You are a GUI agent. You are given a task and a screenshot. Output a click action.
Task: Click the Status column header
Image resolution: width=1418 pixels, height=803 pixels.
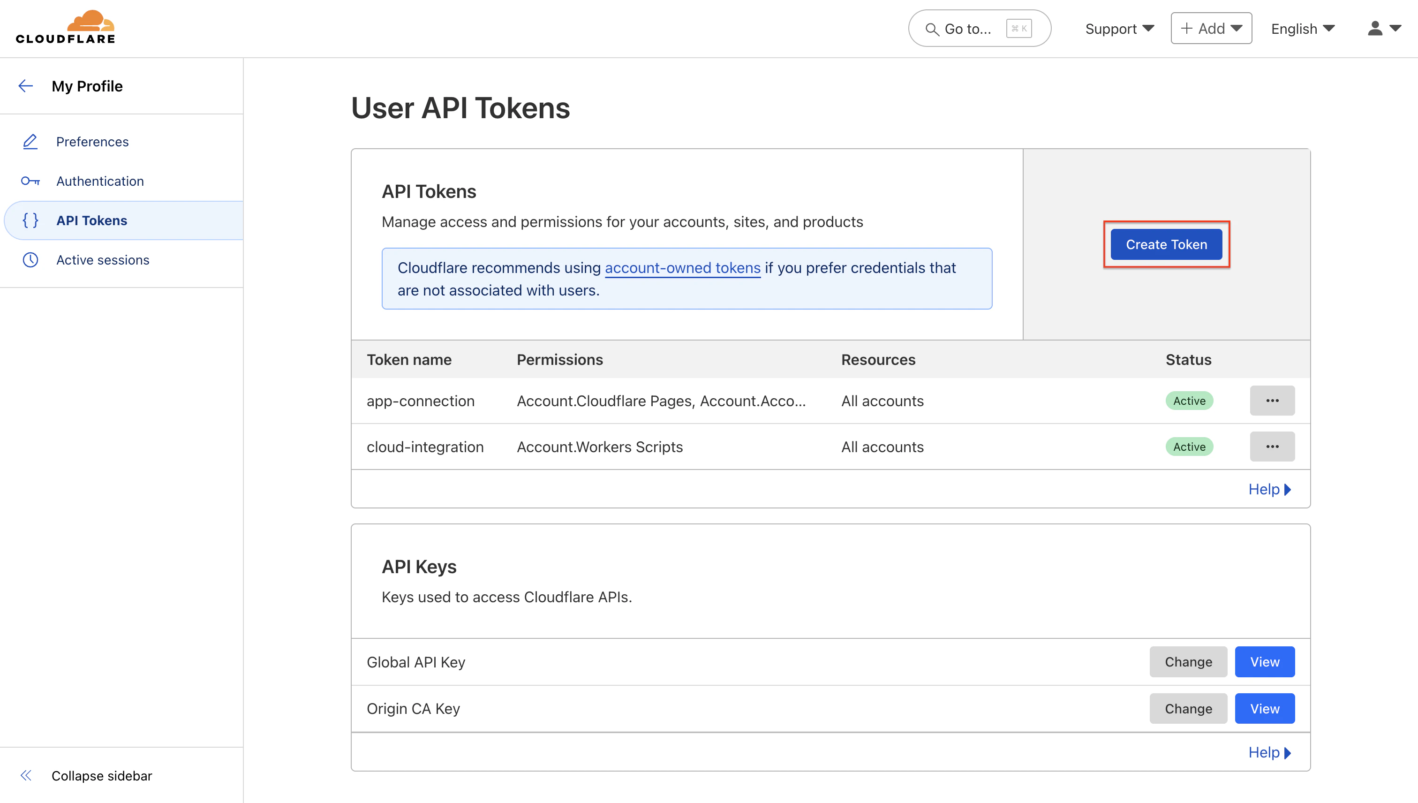[x=1188, y=360]
